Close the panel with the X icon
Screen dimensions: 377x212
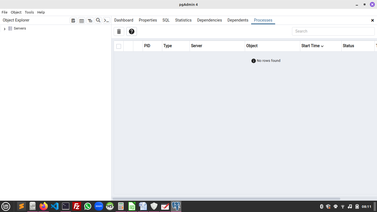coord(372,20)
